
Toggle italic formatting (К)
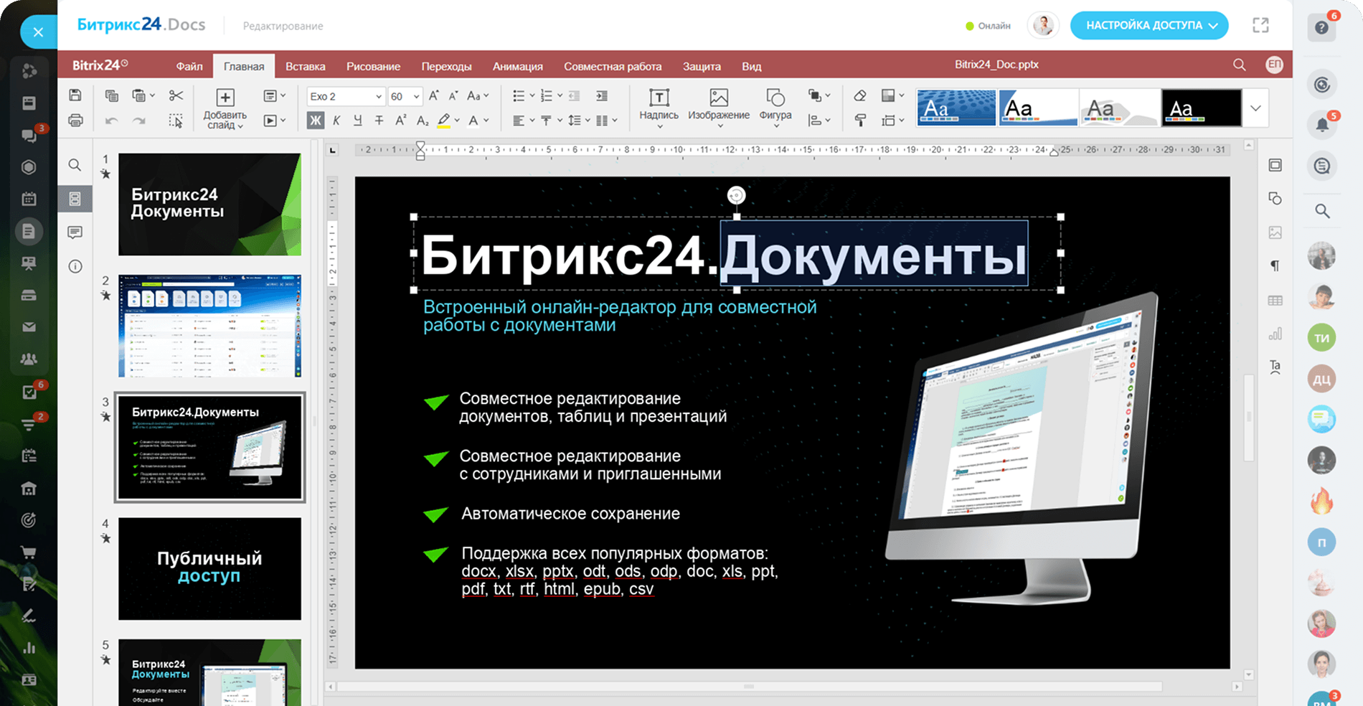(x=336, y=121)
